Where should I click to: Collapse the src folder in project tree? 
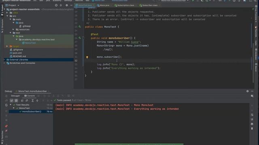7,16
